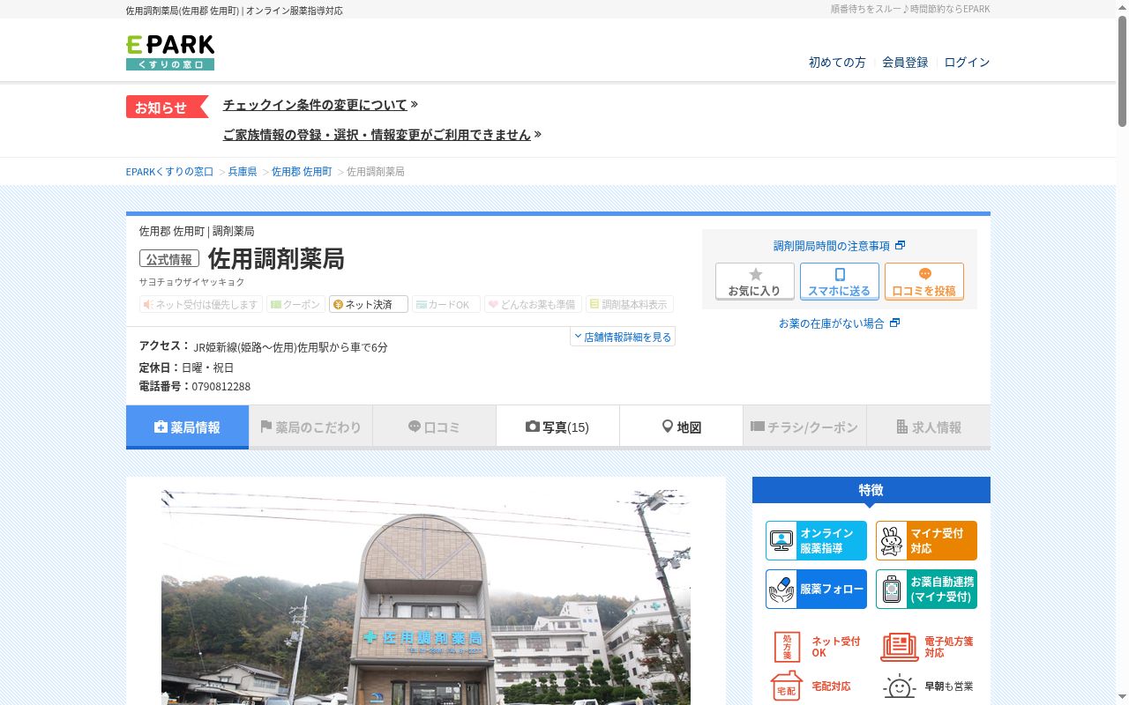Click the クーポン tag
The height and width of the screenshot is (705, 1129).
click(295, 304)
